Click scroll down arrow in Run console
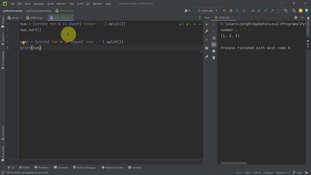 [214, 31]
